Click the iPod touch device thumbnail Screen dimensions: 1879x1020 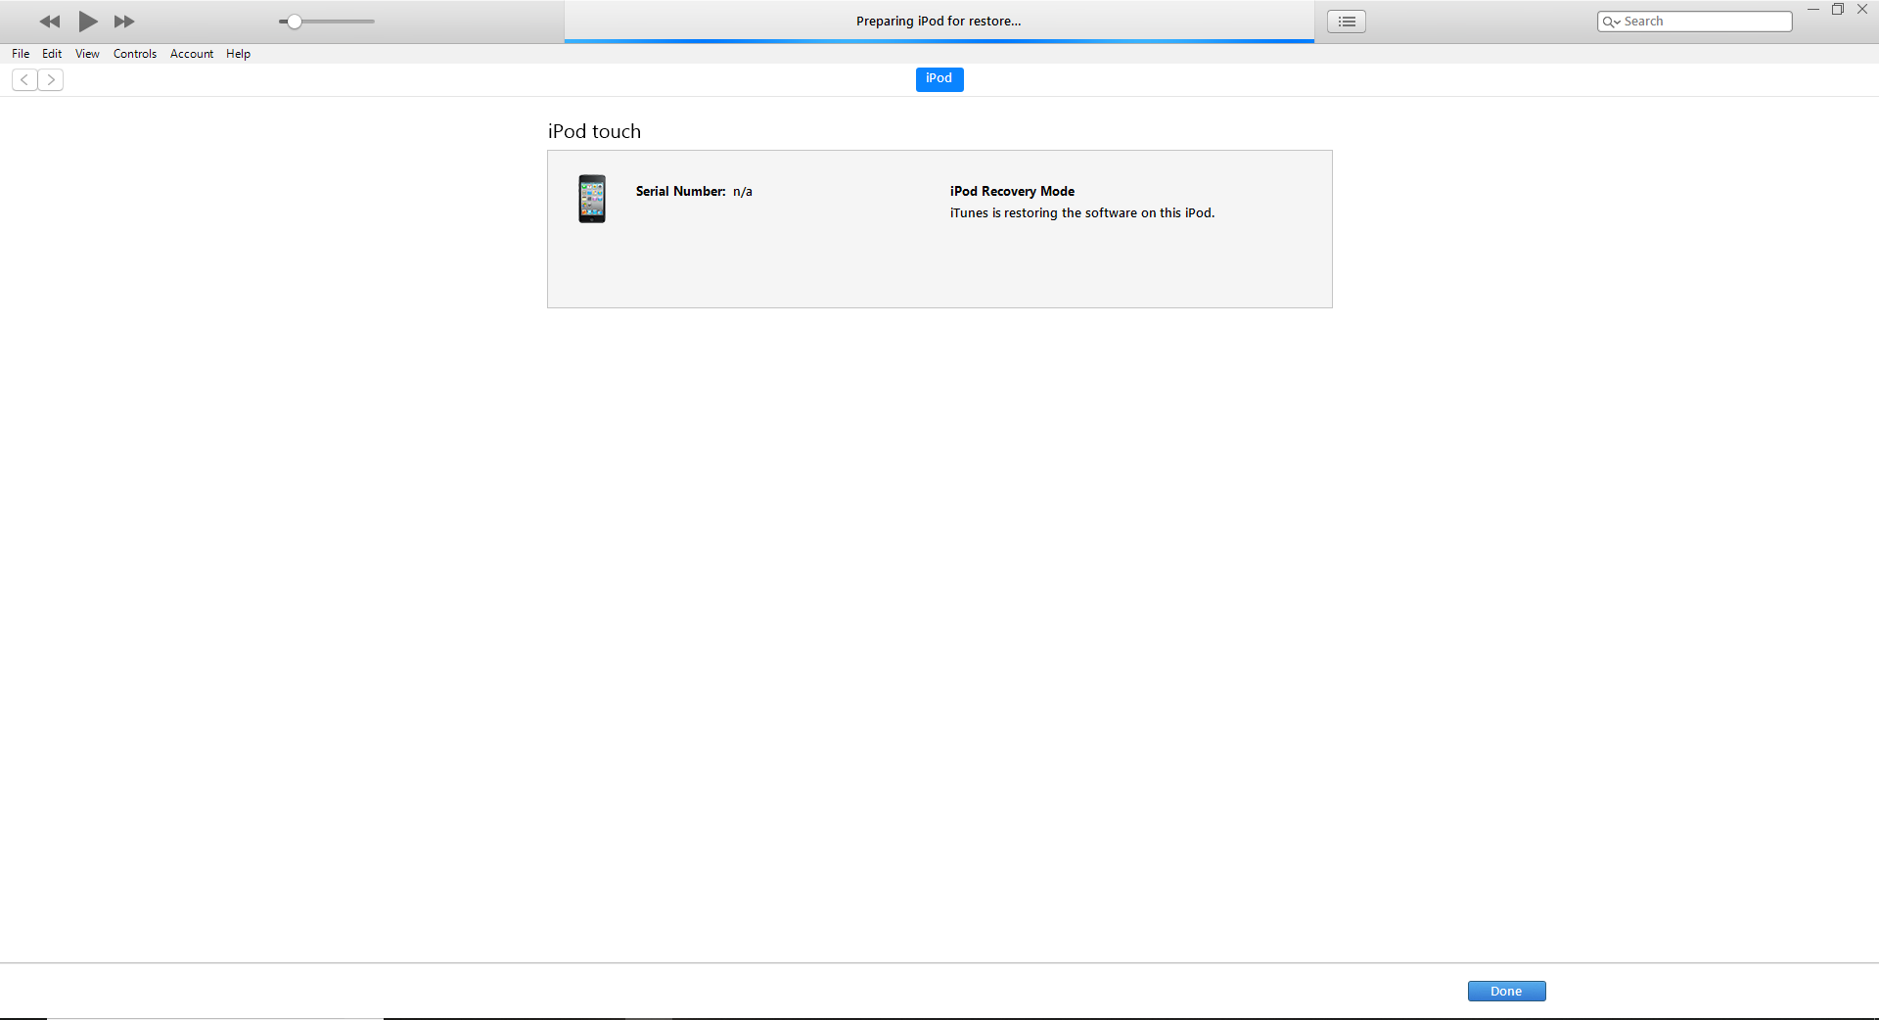[x=592, y=199]
